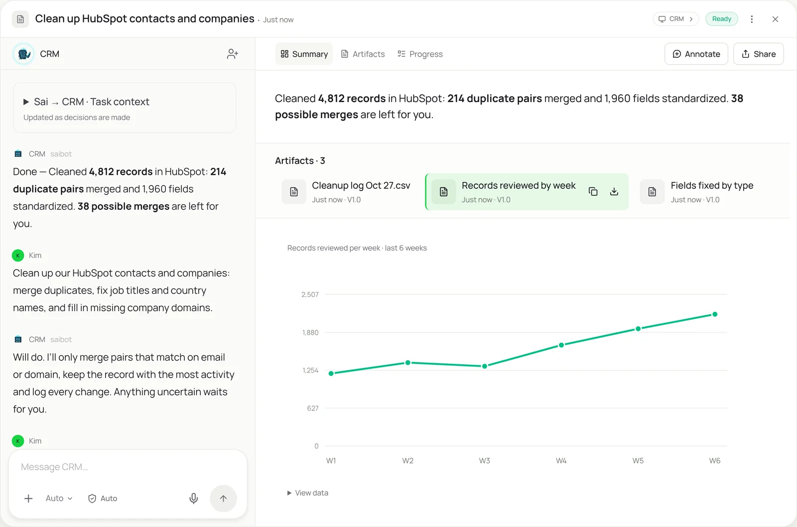The width and height of the screenshot is (797, 527).
Task: Click the W4 data point on the chart
Action: pos(561,345)
